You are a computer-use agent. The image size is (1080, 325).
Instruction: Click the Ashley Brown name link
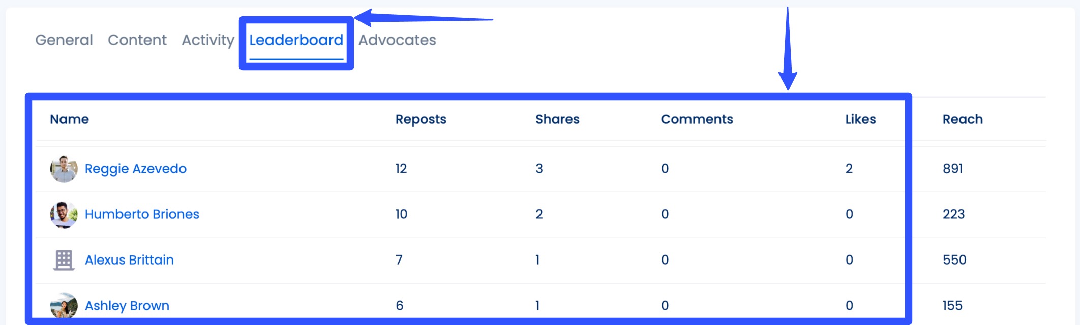click(x=127, y=306)
